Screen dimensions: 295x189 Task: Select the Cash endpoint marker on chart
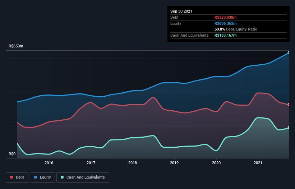(289, 128)
